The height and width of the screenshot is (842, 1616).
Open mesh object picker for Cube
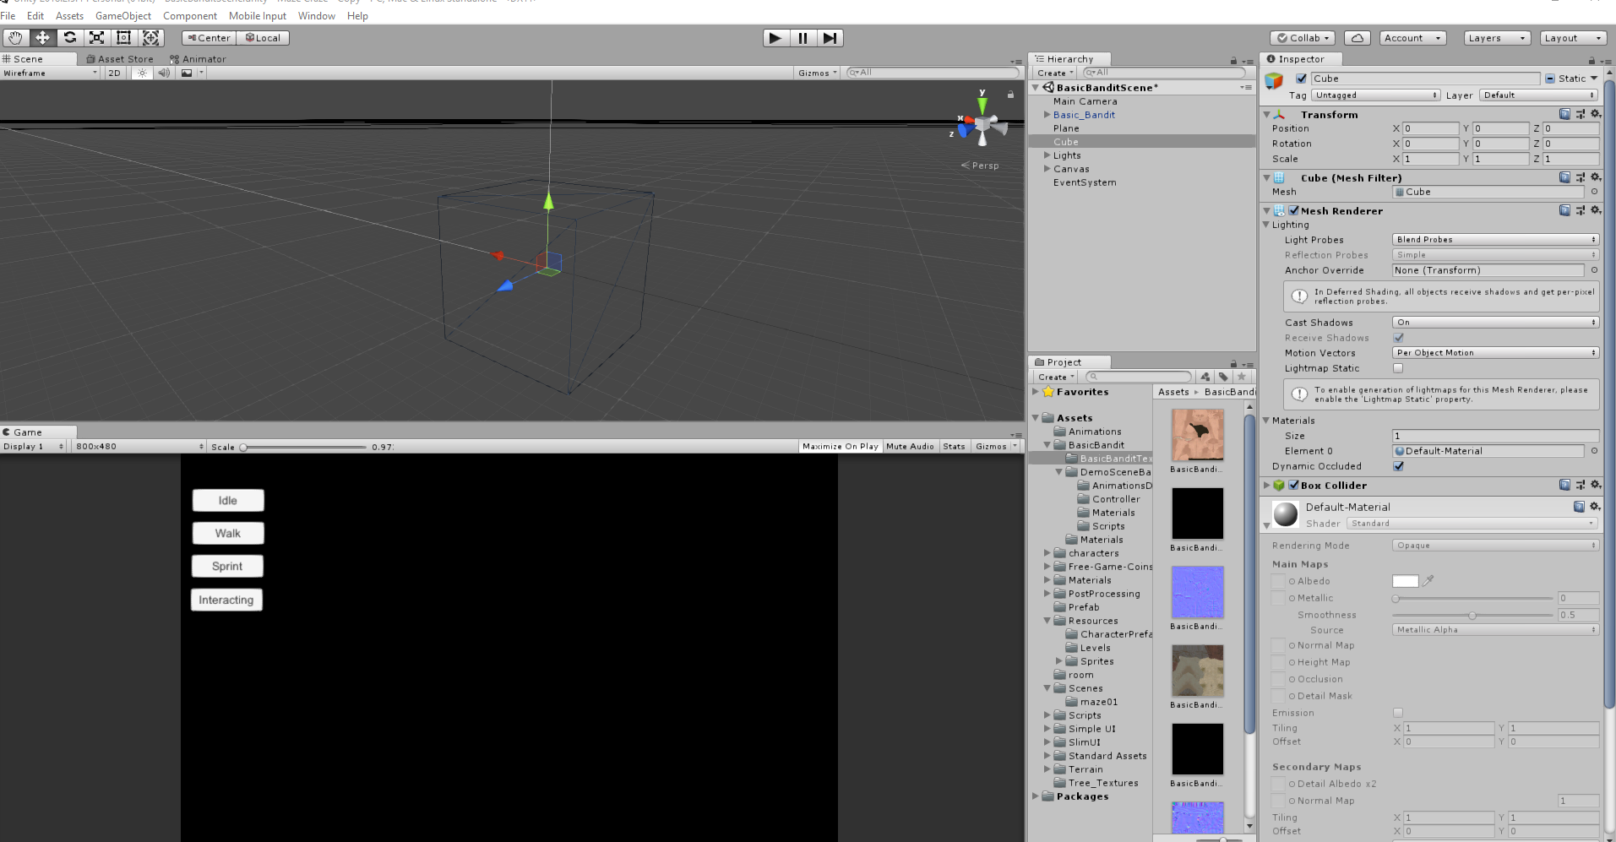coord(1594,192)
